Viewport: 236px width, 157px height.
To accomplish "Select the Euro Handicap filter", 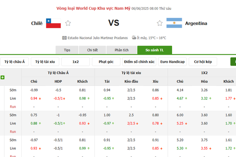I will tap(172, 62).
